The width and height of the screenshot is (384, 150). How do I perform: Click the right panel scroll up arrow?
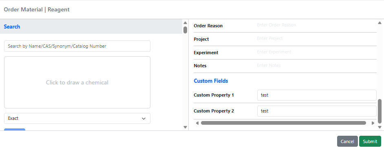coord(380,23)
